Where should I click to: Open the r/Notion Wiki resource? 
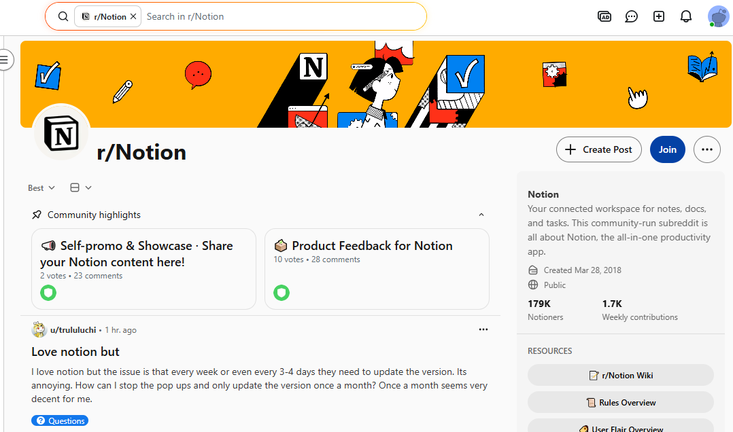pyautogui.click(x=621, y=375)
